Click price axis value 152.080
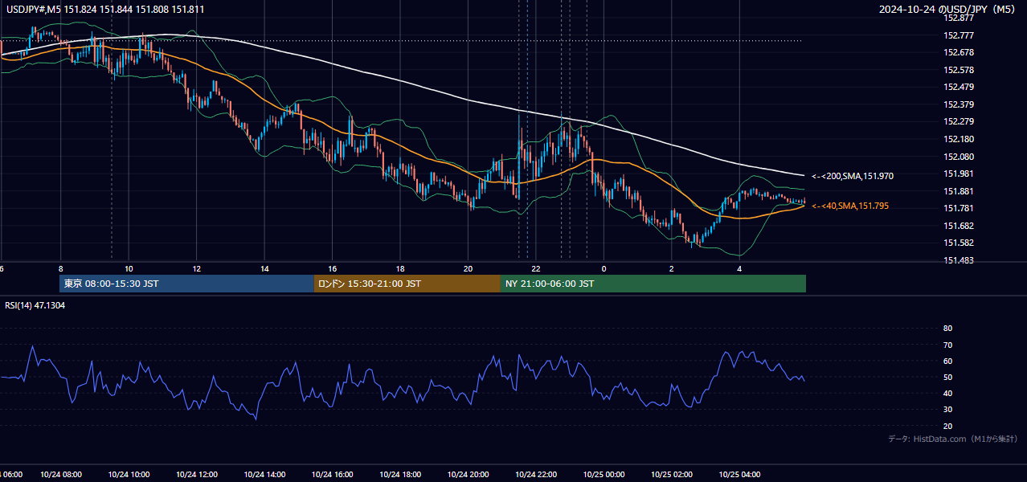Viewport: 1027px width, 482px height. click(959, 157)
